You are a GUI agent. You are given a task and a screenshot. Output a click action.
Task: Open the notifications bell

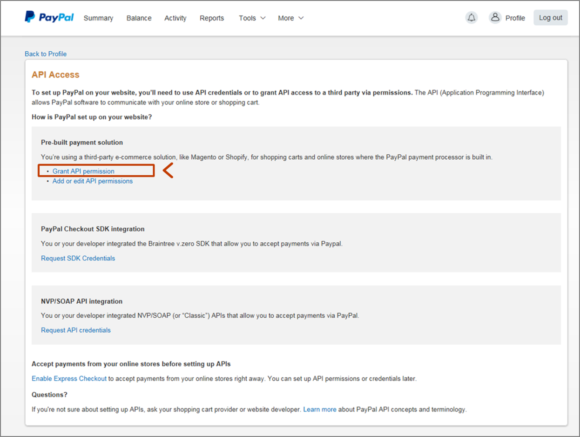[x=472, y=18]
